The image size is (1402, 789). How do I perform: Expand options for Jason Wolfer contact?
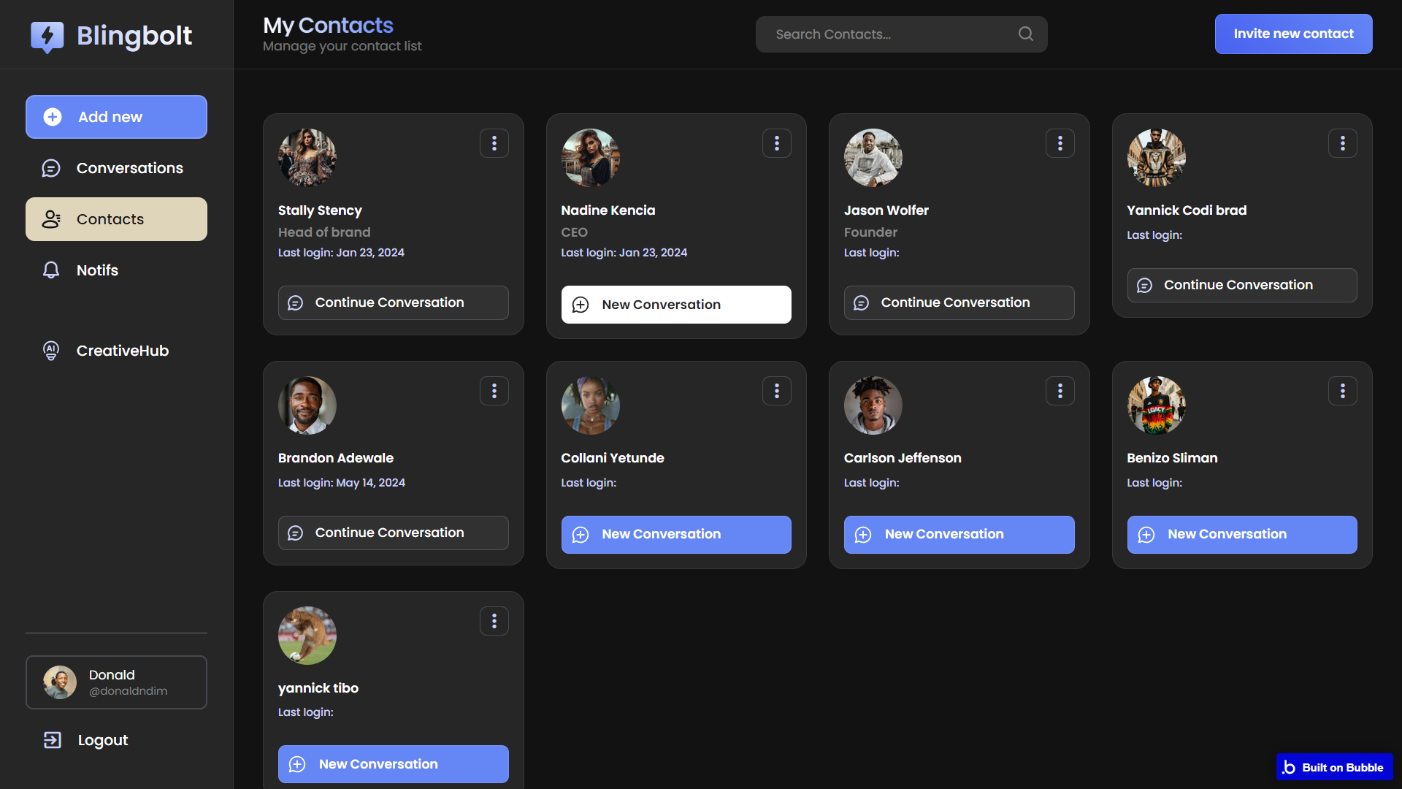(1060, 143)
